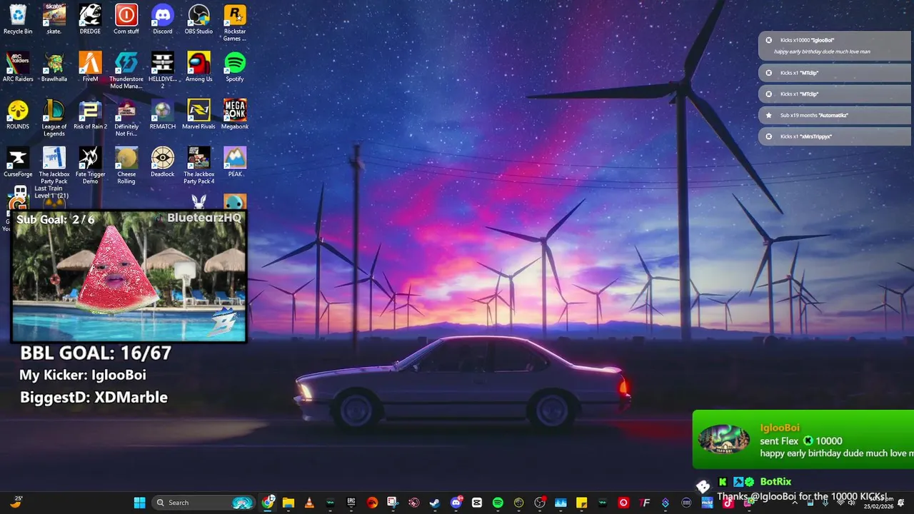Screen dimensions: 914x514
Task: Open Discord from the taskbar
Action: 456,503
